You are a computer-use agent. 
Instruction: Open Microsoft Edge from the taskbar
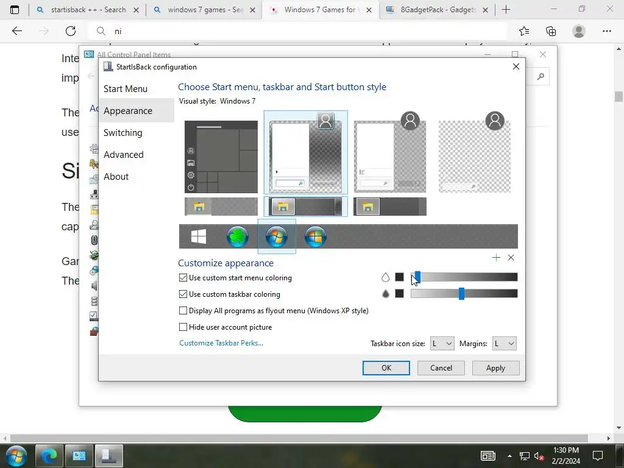(49, 456)
